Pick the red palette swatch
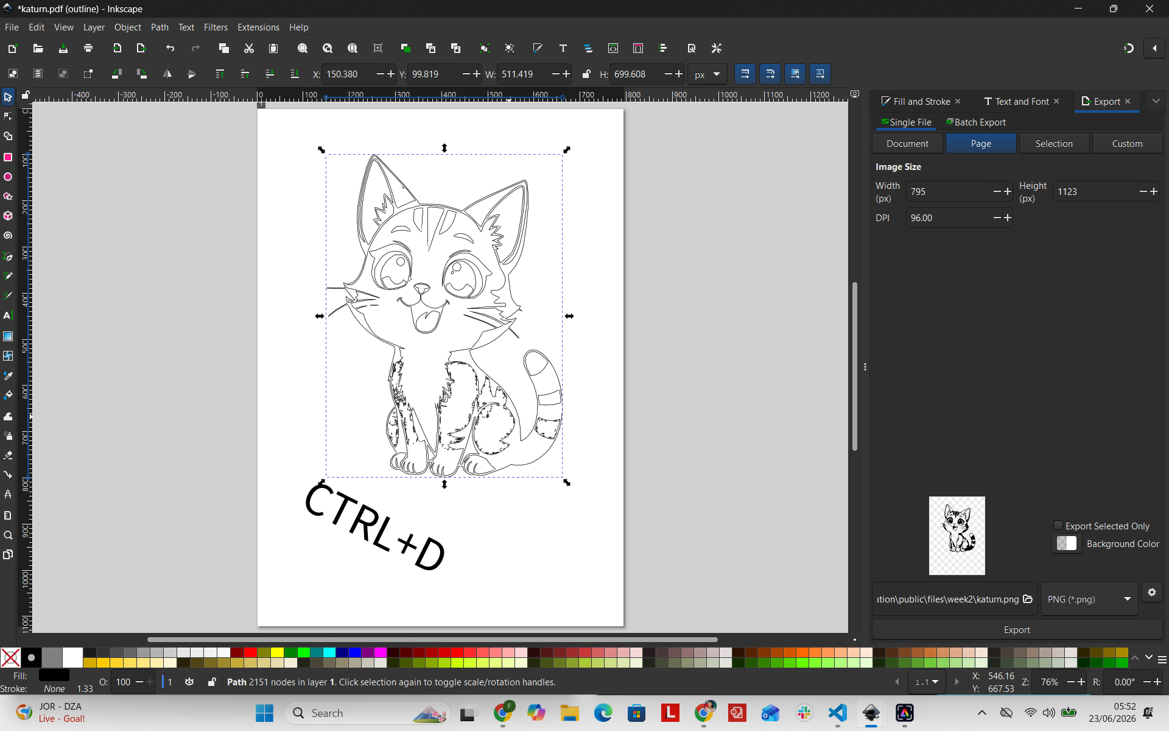This screenshot has width=1169, height=731. (x=250, y=652)
